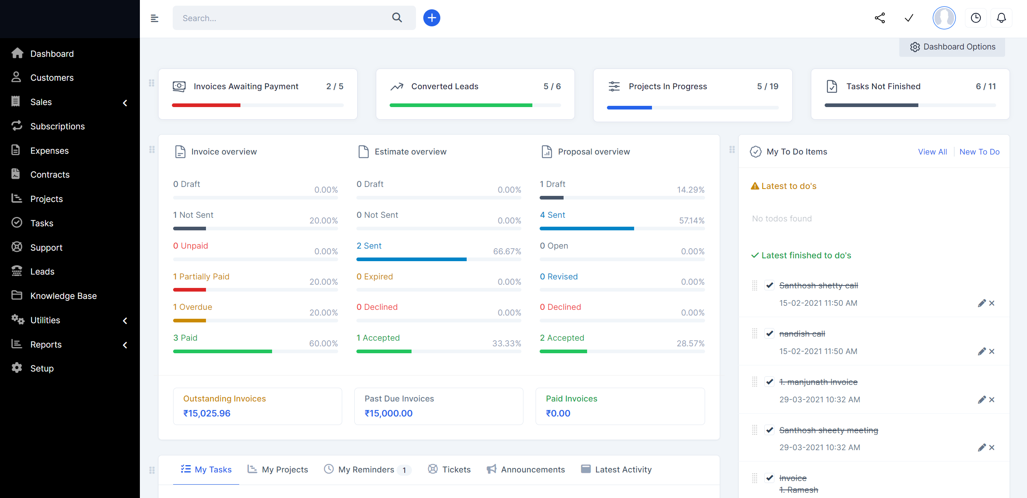Screen dimensions: 1027x498
Task: Click the Invoices Awaiting Payment progress bar
Action: point(257,105)
